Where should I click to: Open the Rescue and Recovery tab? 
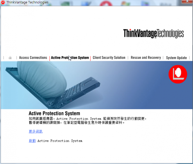pos(146,58)
